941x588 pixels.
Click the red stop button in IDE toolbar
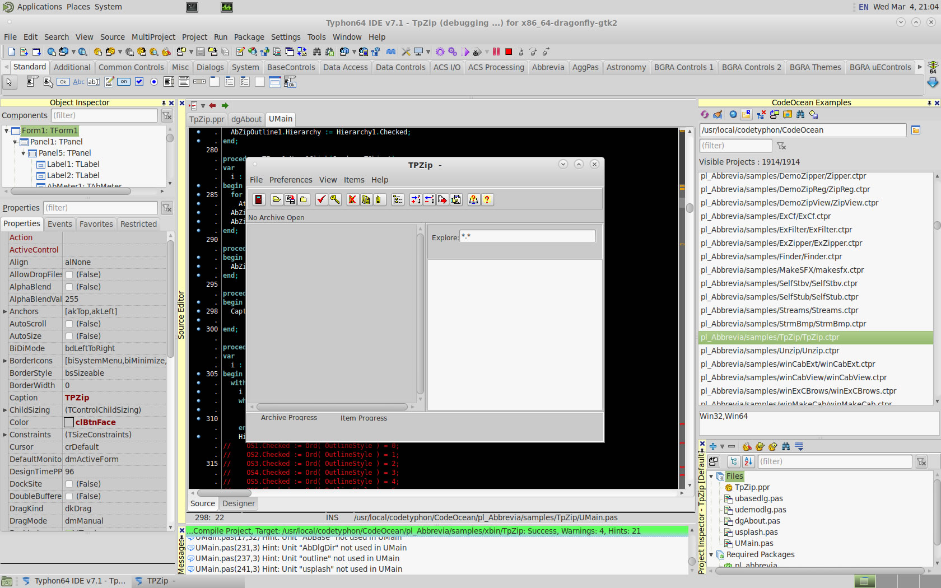tap(509, 52)
